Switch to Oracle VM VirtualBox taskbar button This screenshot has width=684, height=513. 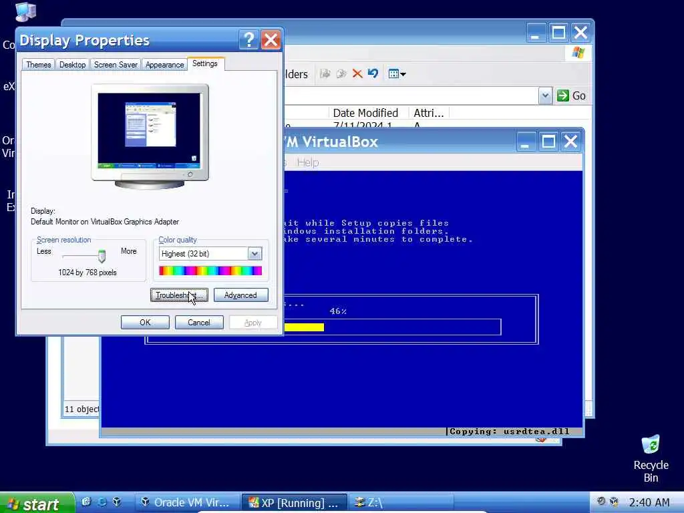click(x=187, y=503)
